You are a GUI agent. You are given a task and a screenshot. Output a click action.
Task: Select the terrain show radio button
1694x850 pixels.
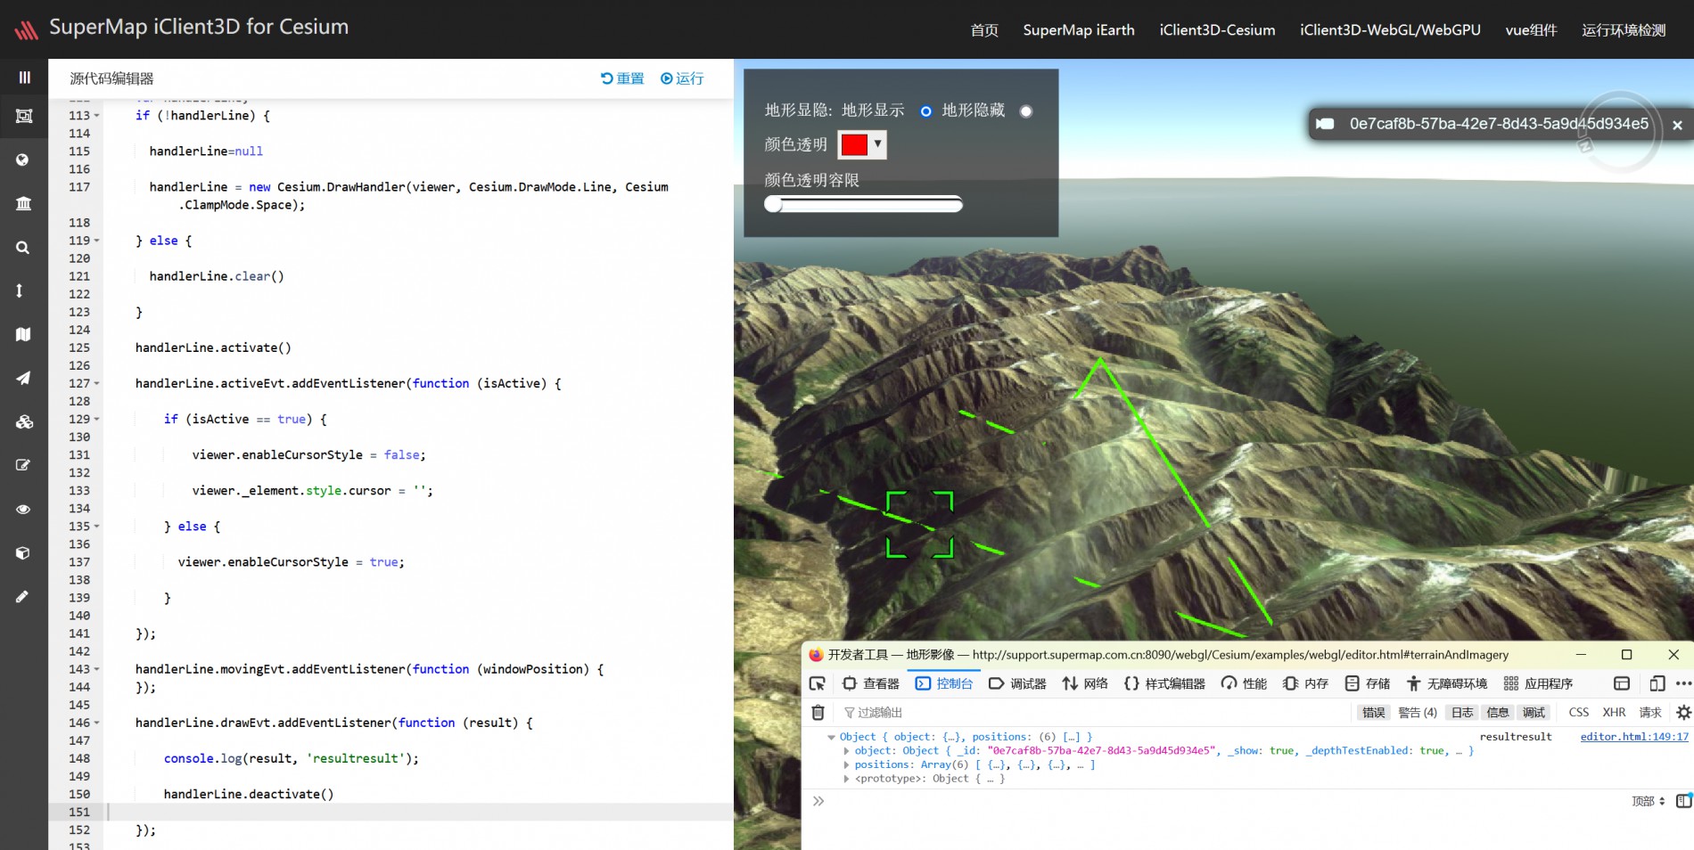point(925,111)
